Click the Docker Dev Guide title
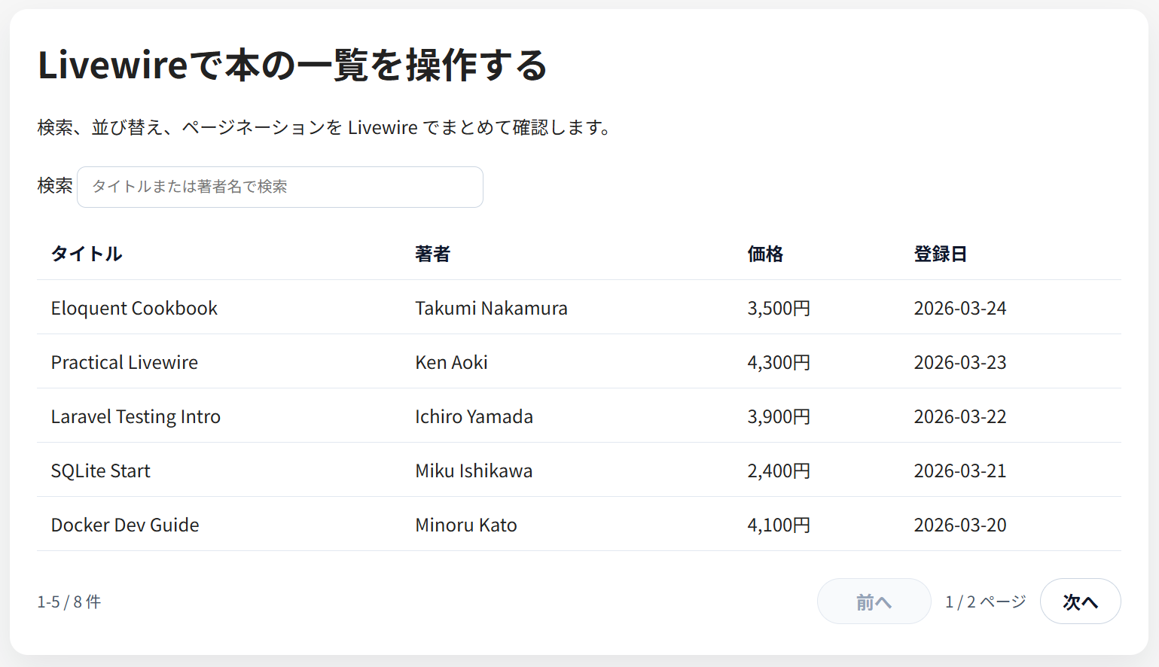1159x667 pixels. tap(125, 525)
